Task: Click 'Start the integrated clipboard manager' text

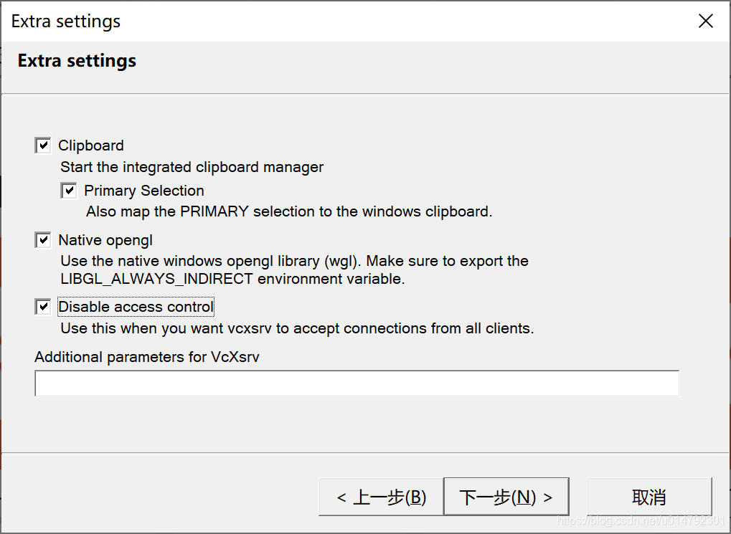Action: point(192,167)
